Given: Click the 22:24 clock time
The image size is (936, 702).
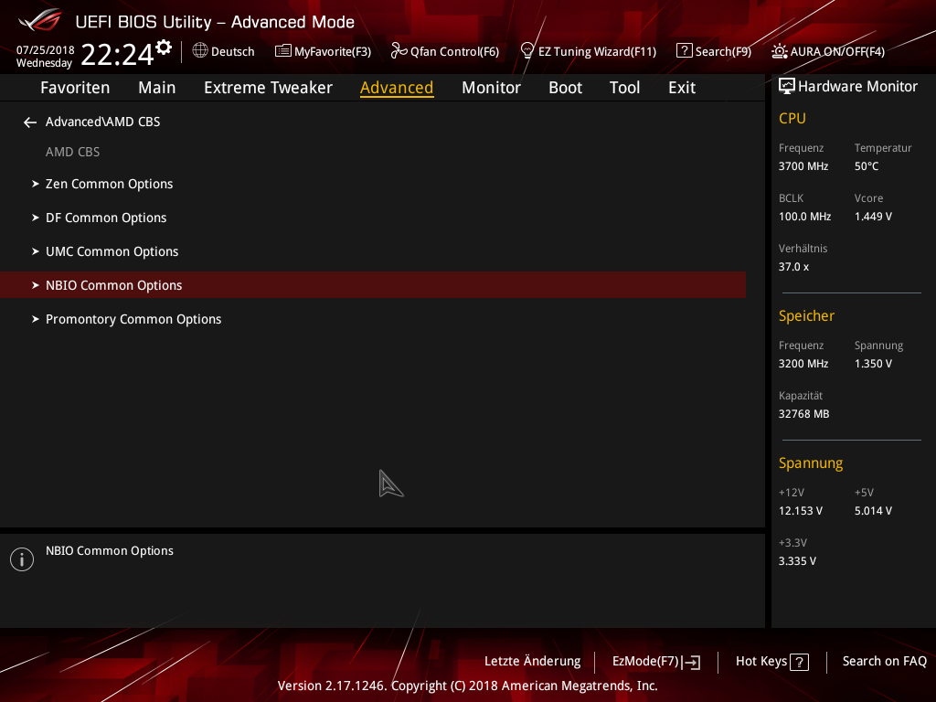Looking at the screenshot, I should [x=117, y=55].
